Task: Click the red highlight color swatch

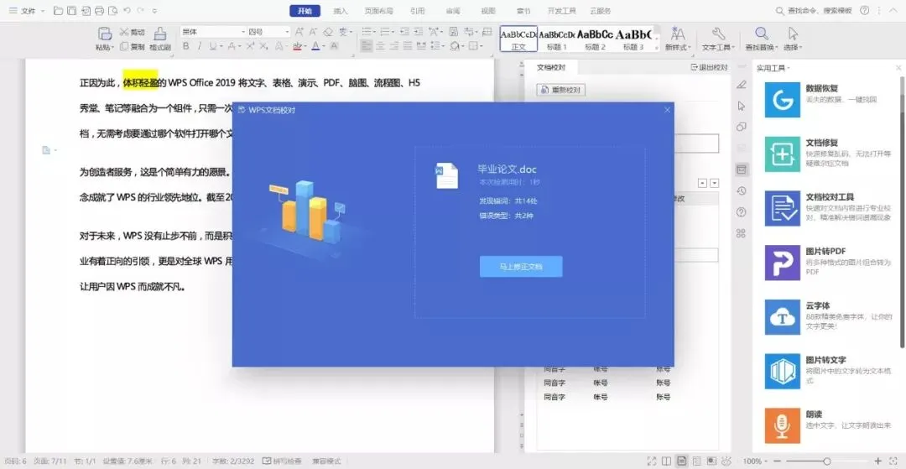Action: pyautogui.click(x=297, y=46)
